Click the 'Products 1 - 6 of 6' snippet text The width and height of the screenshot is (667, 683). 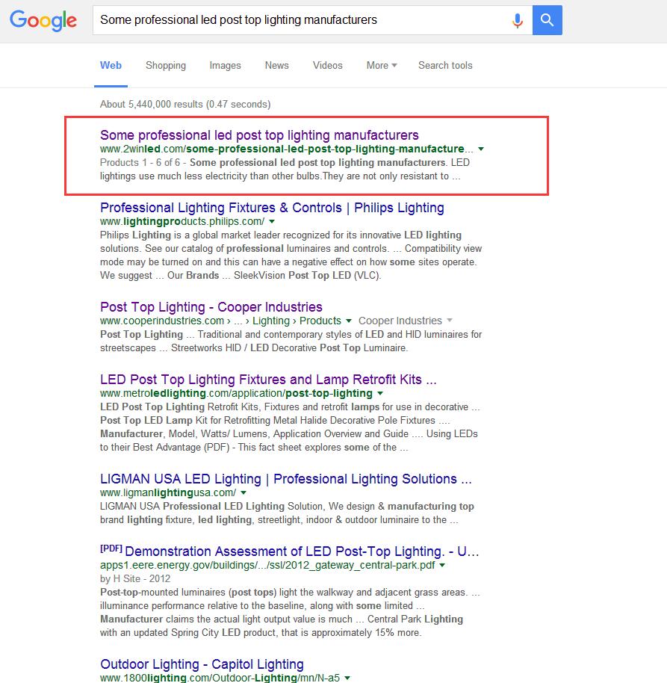click(x=140, y=162)
